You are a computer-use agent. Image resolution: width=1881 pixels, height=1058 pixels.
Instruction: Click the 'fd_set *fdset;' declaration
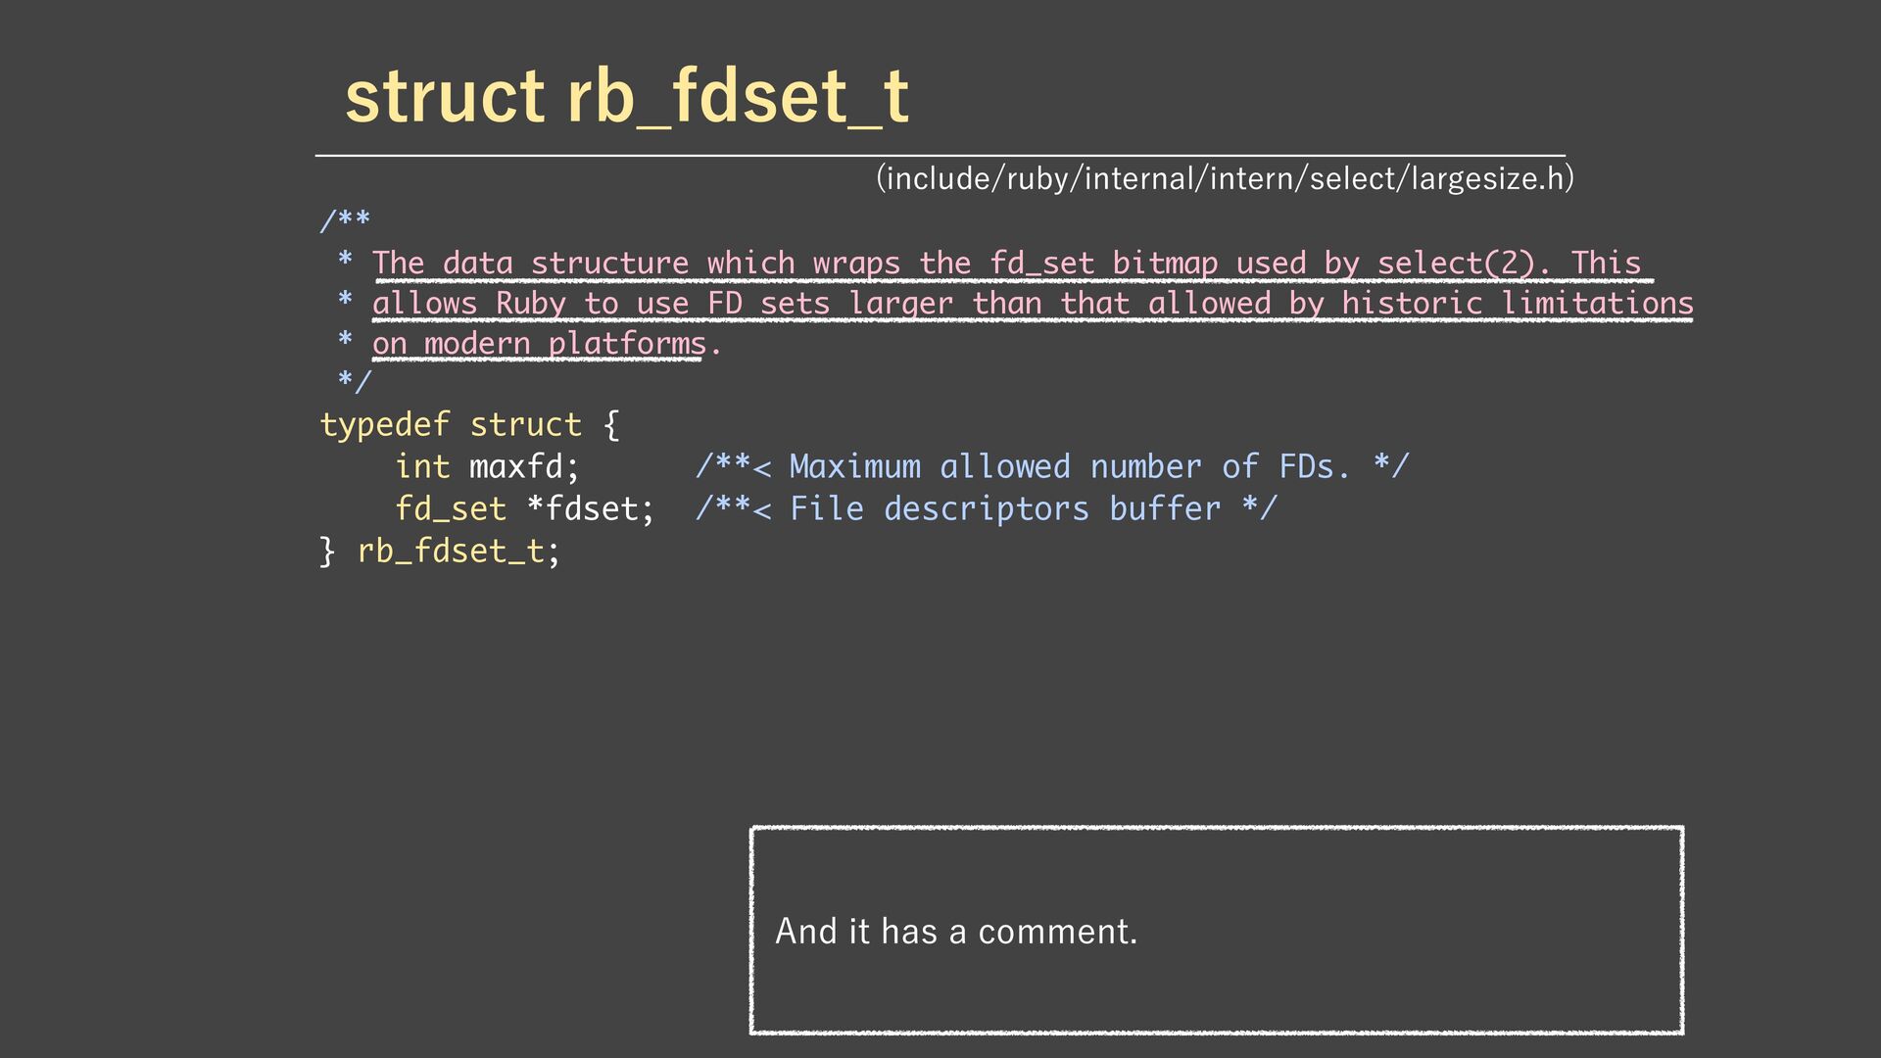pos(524,509)
